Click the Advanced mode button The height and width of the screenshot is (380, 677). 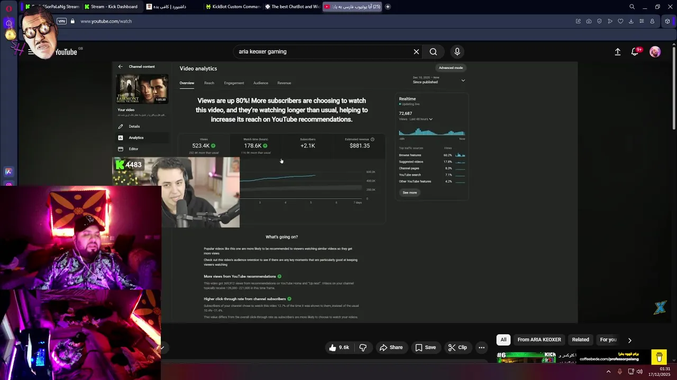451,68
